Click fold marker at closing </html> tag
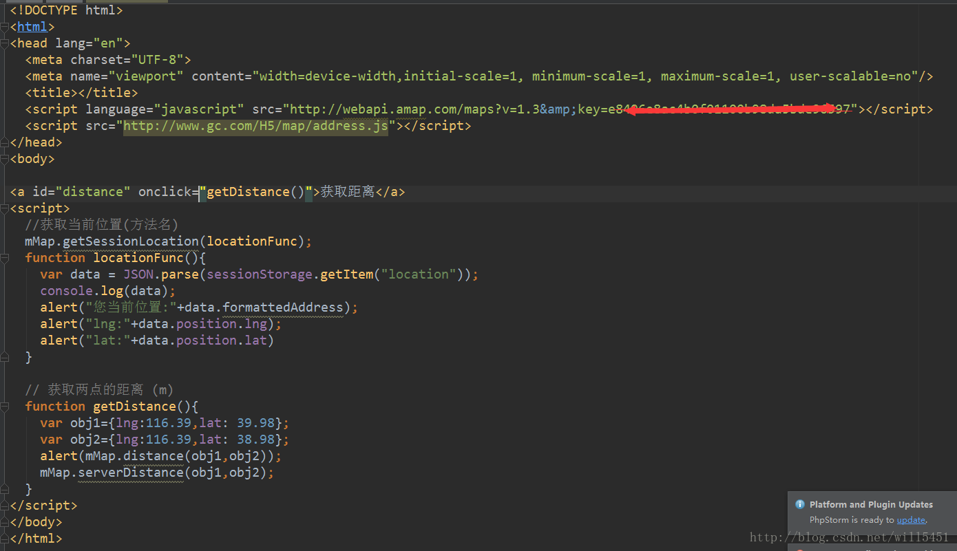This screenshot has width=957, height=551. click(x=4, y=539)
